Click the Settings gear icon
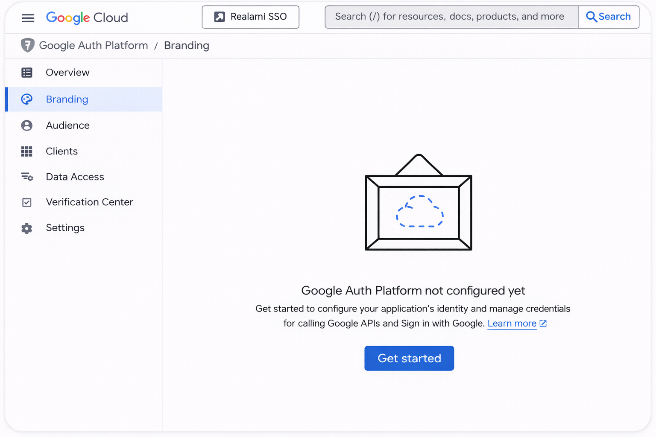 [27, 228]
